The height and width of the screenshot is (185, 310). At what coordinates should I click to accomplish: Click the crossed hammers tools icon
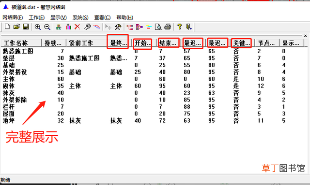pos(118,27)
